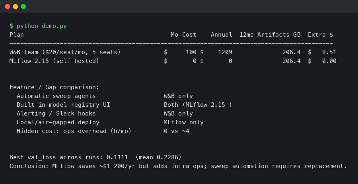Click 'Built-in model registry UI' feature line
This screenshot has width=358, height=184.
pyautogui.click(x=63, y=105)
